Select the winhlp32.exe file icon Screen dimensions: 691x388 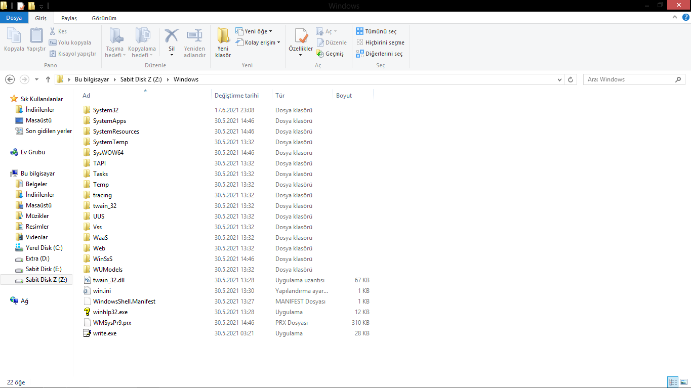[87, 312]
